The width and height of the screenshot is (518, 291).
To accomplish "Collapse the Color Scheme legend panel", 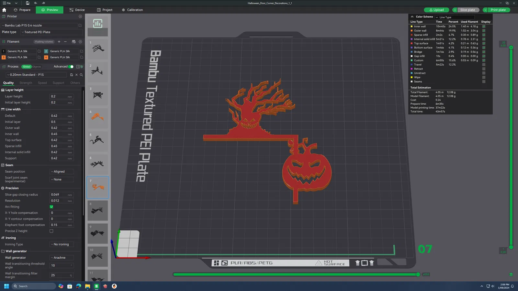I will click(x=412, y=17).
